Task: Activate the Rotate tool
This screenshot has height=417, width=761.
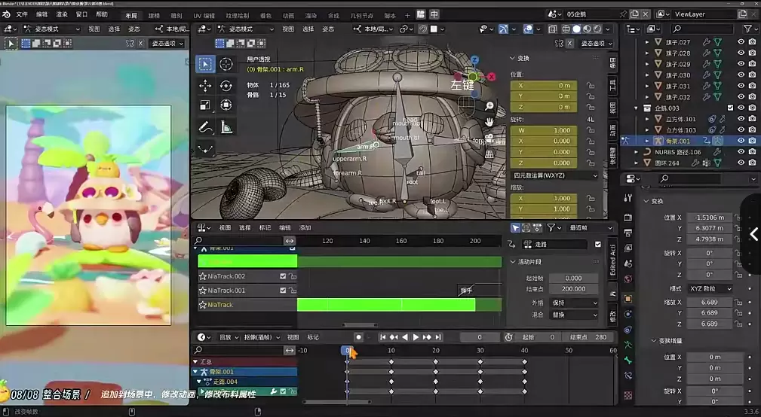Action: 226,86
